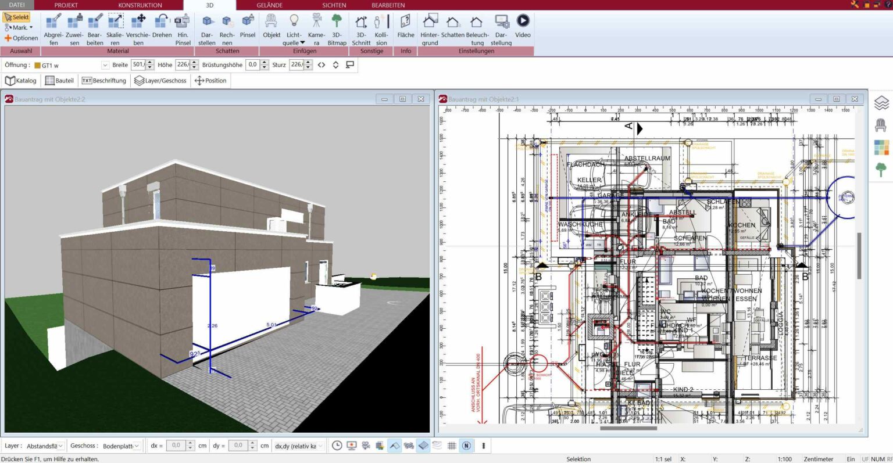Click the Katalog button

tap(21, 81)
